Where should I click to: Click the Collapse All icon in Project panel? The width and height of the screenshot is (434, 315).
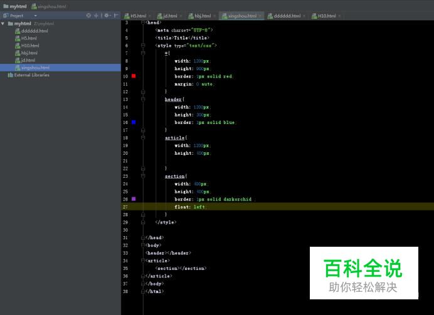pos(97,16)
